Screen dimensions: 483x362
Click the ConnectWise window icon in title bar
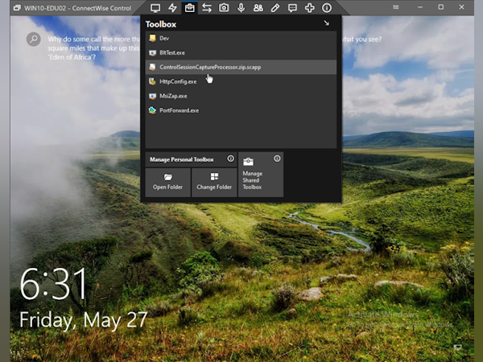point(17,8)
